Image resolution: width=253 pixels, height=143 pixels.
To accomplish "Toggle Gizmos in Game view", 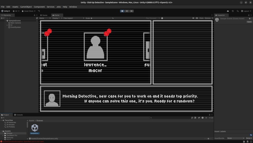I will [x=207, y=18].
